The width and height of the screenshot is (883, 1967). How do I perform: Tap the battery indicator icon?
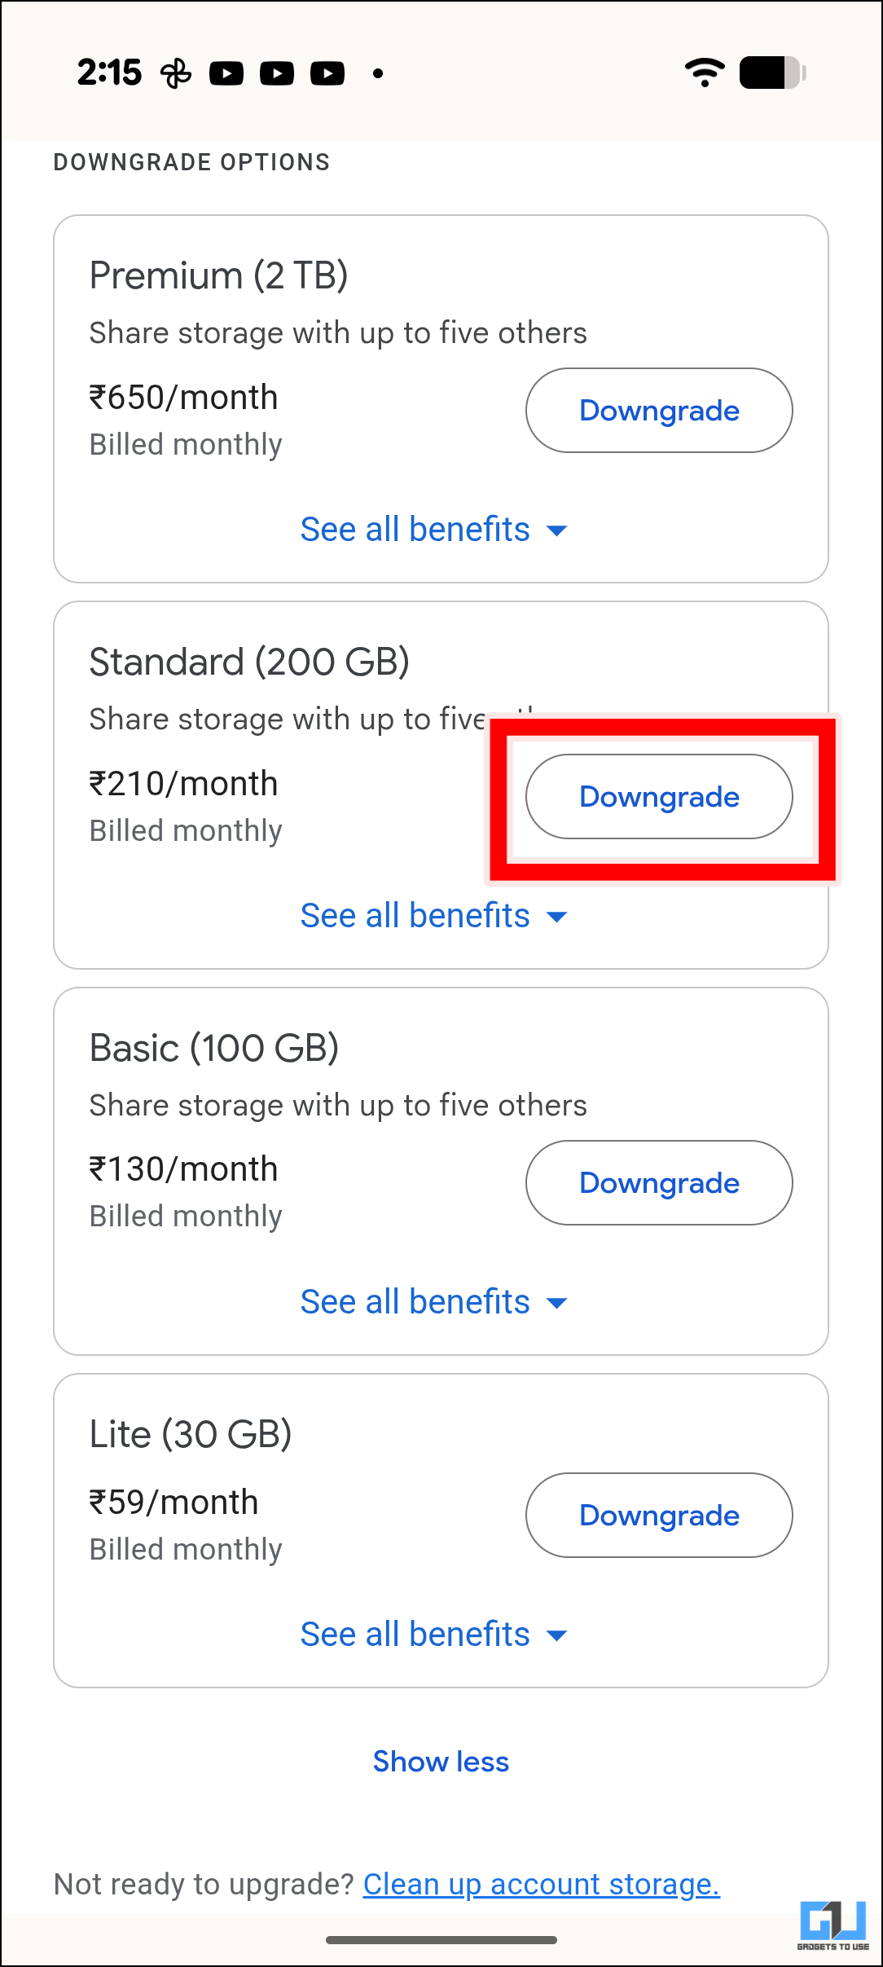(x=772, y=73)
